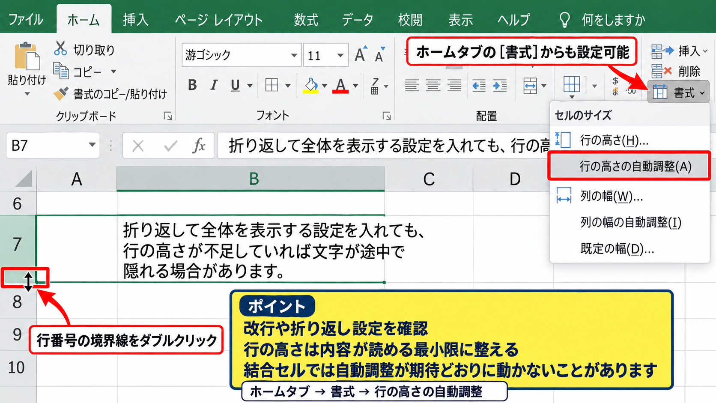Click the increase indent icon
This screenshot has width=716, height=403.
tap(500, 86)
